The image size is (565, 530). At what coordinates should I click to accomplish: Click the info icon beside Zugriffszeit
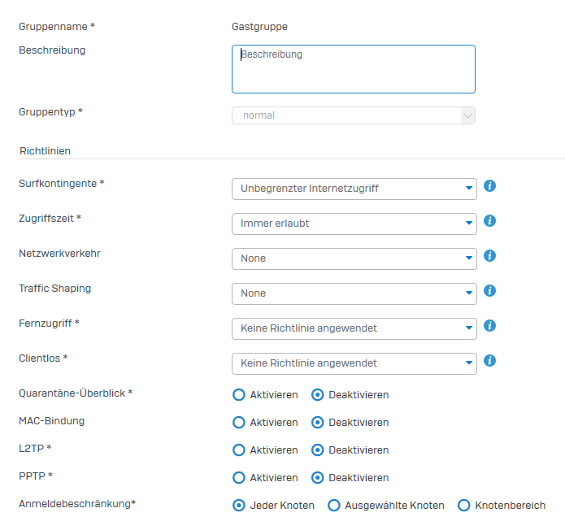(489, 221)
